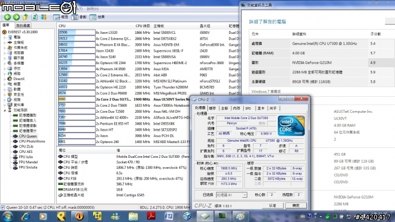This screenshot has height=222, width=395.
Task: Click the 確定 OK button in CPU-Z
Action: click(296, 205)
